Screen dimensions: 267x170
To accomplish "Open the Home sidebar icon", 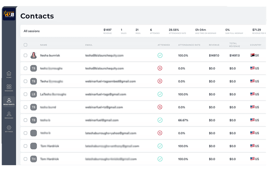I will point(9,74).
